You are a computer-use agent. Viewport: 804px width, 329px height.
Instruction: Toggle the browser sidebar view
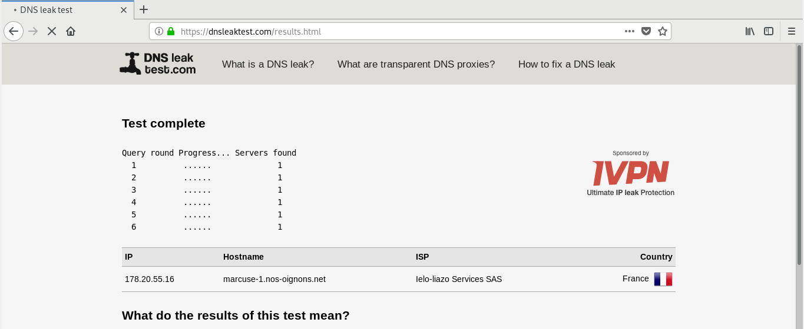[x=769, y=31]
